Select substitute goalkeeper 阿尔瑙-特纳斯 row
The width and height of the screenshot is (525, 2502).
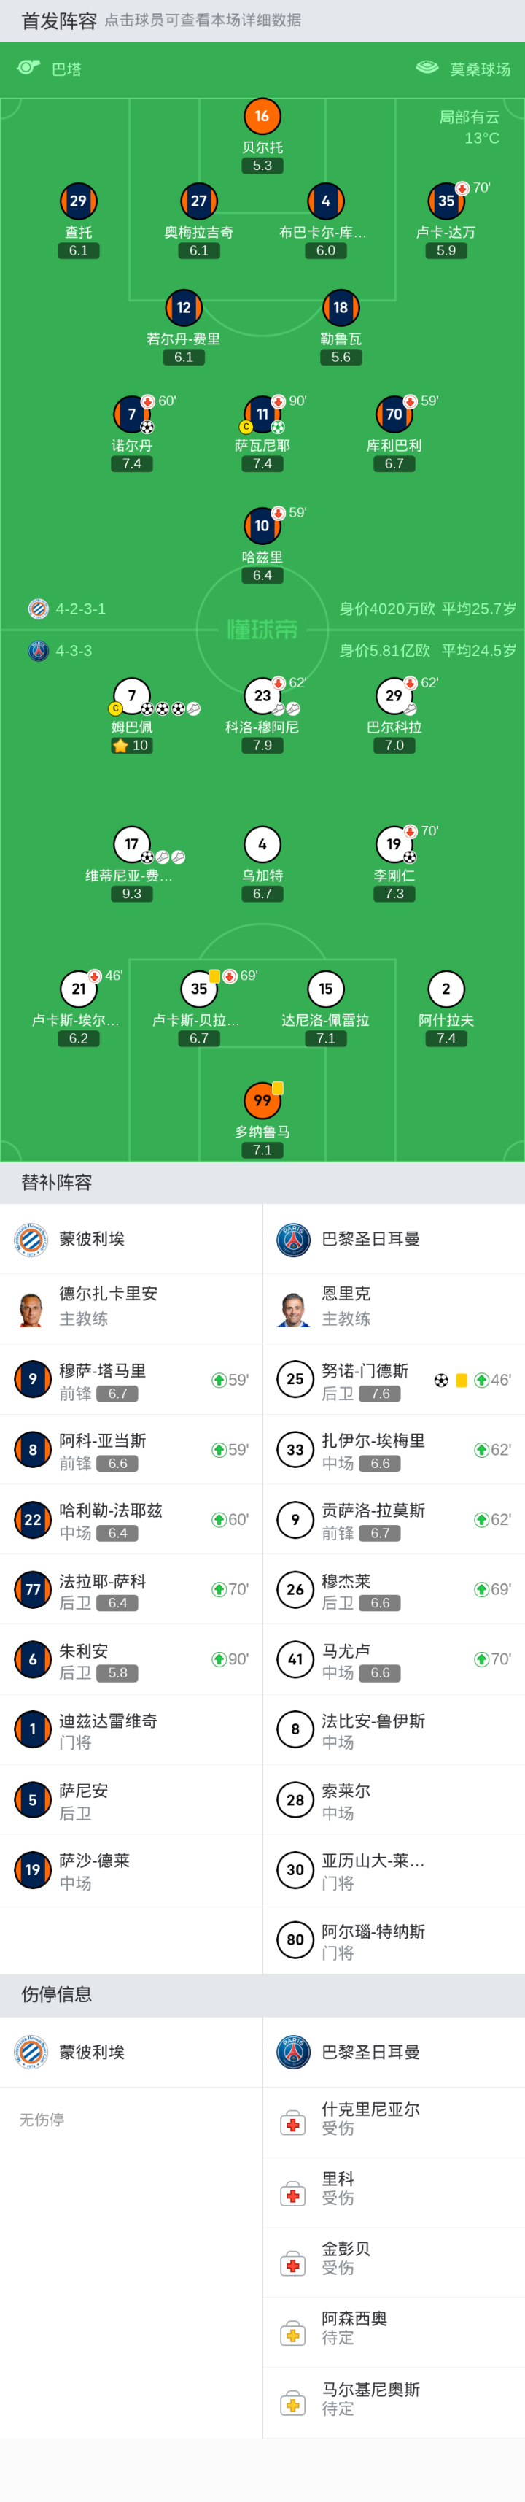point(393,1939)
